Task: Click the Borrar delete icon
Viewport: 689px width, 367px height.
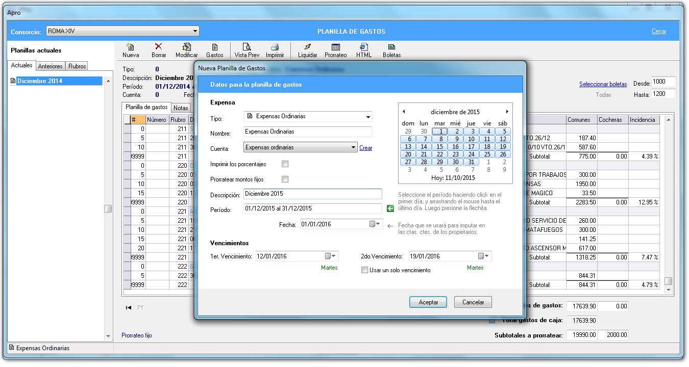Action: [159, 47]
